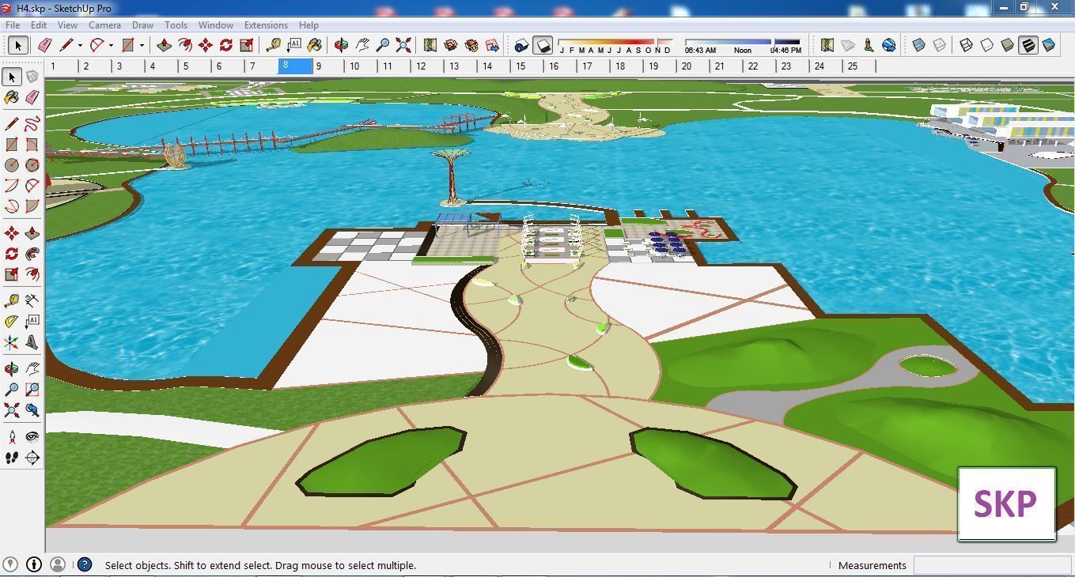
Task: Select the Text label tool in the top toolbar
Action: (294, 45)
